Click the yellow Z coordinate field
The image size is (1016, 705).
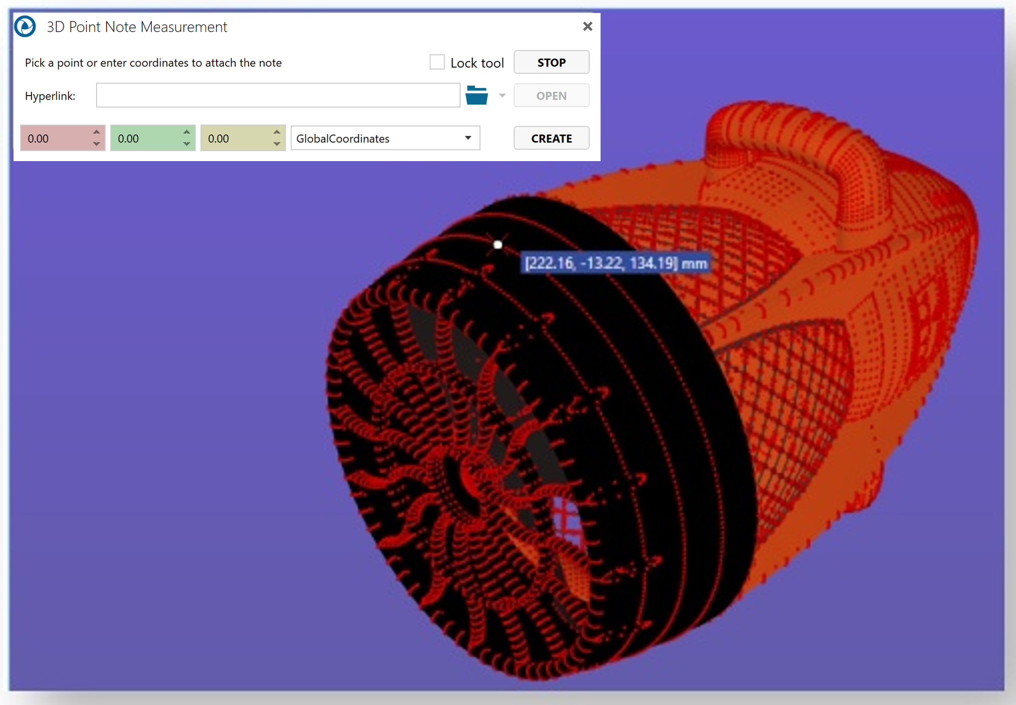pos(235,139)
